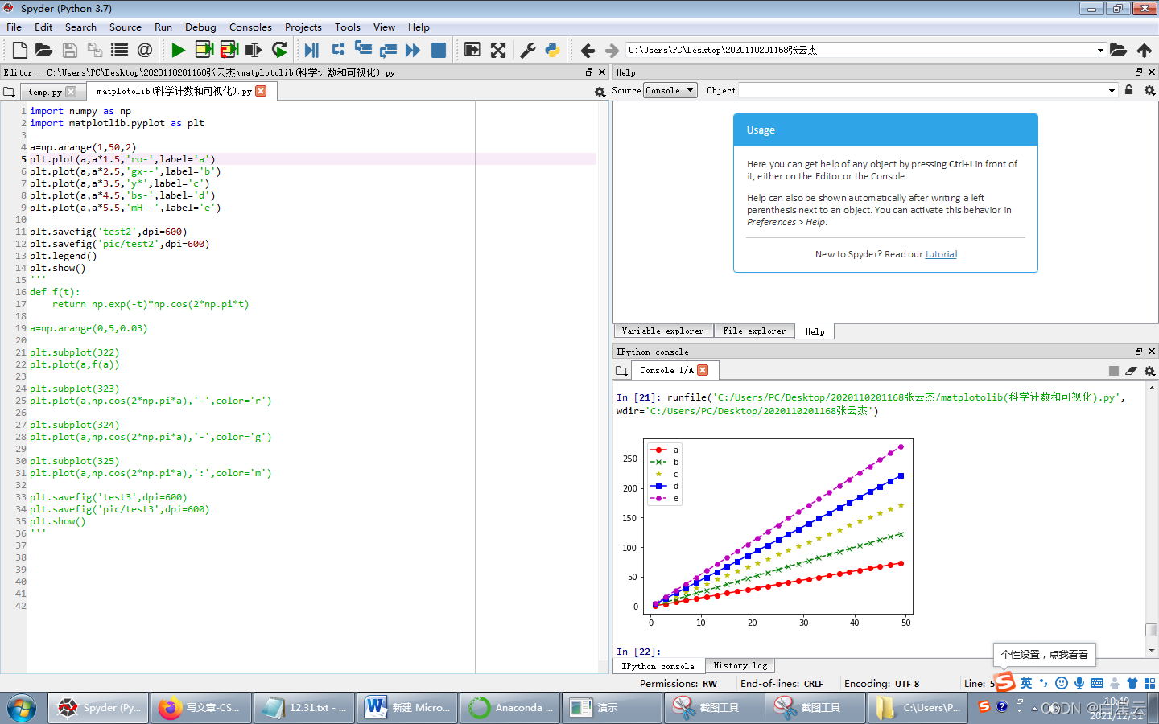Screen dimensions: 1159x724
Task: Run cell and advance icon
Action: [229, 50]
